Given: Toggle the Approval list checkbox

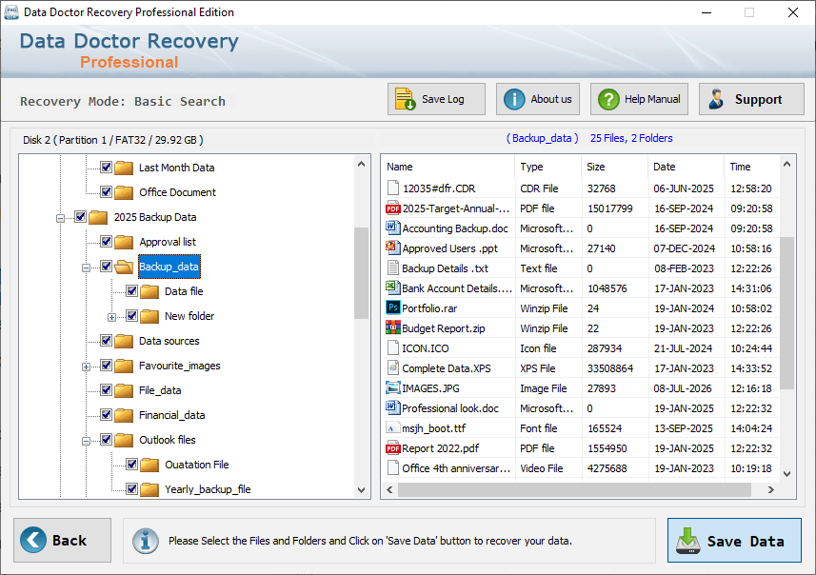Looking at the screenshot, I should [x=106, y=242].
